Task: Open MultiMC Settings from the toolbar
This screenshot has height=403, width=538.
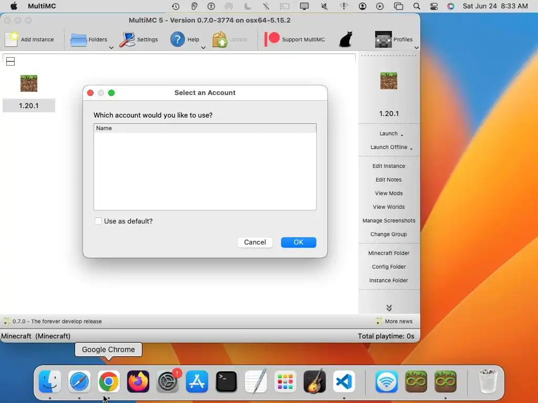Action: pos(139,39)
